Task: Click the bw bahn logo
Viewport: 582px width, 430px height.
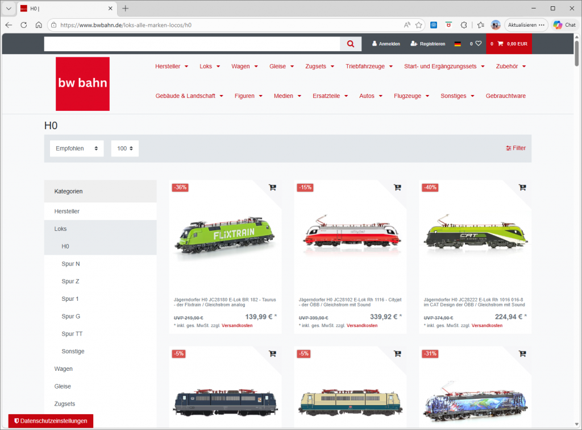Action: coord(82,84)
